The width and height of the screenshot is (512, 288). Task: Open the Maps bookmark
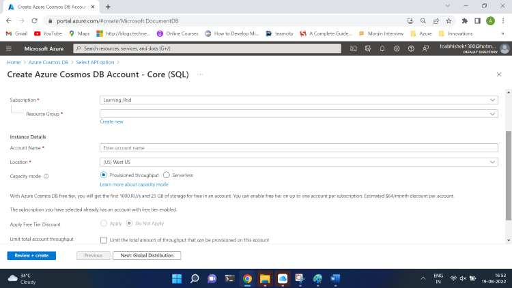[x=79, y=33]
